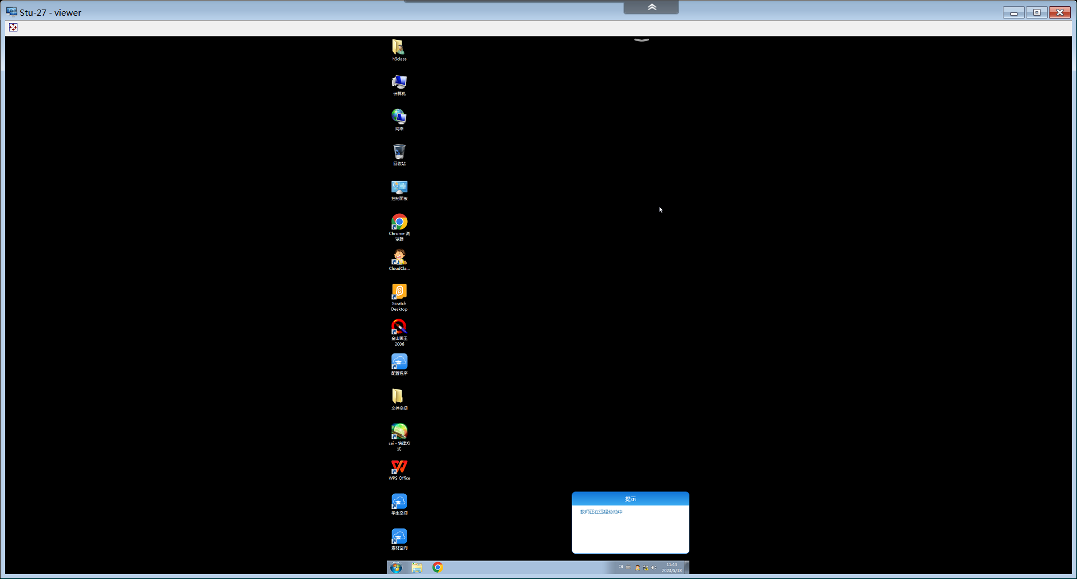1077x579 pixels.
Task: Click the 教师正在远程协助中 message text
Action: click(x=601, y=512)
